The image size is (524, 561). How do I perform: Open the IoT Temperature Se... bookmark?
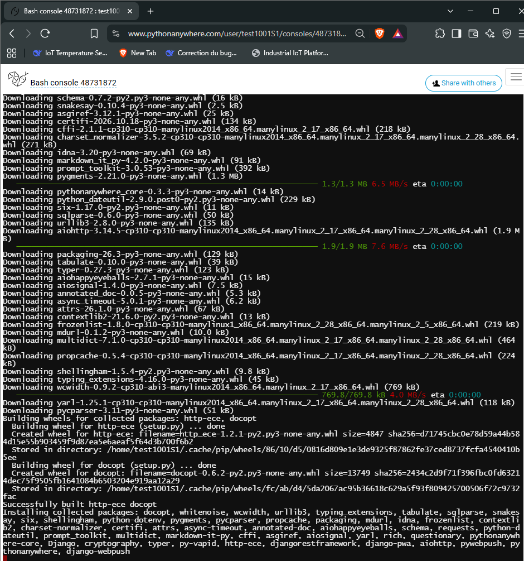pyautogui.click(x=70, y=53)
